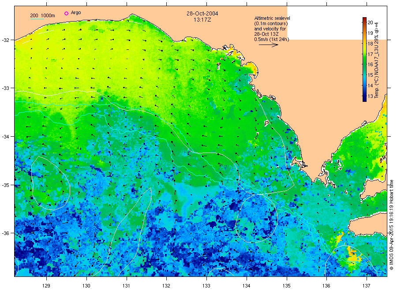Click the dark red top of the temperature colorbar

point(364,19)
